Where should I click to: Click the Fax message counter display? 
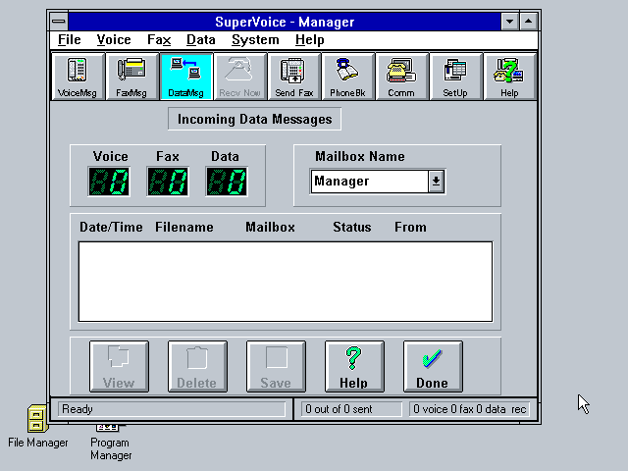coord(168,182)
